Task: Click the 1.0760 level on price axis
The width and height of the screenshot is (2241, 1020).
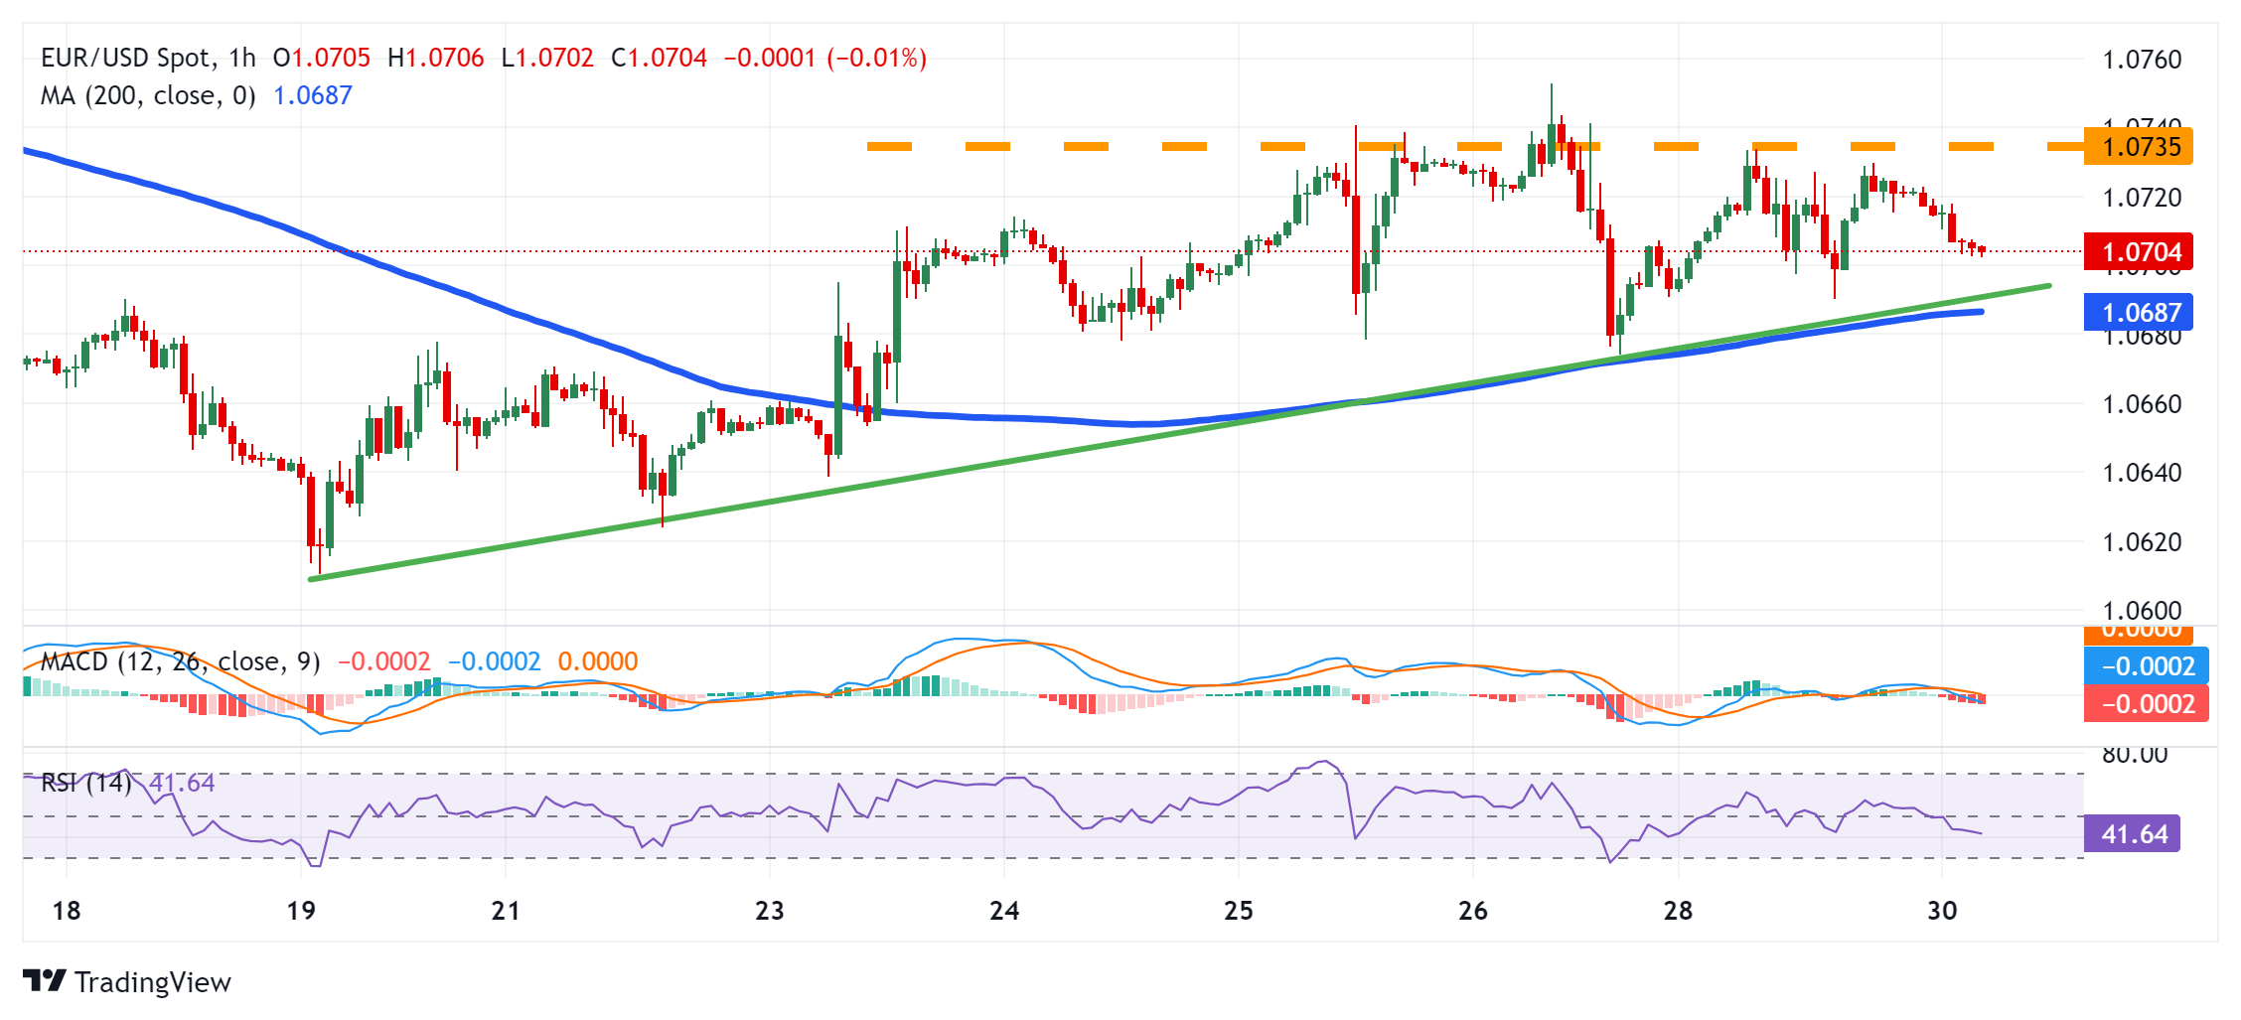Action: point(2142,60)
